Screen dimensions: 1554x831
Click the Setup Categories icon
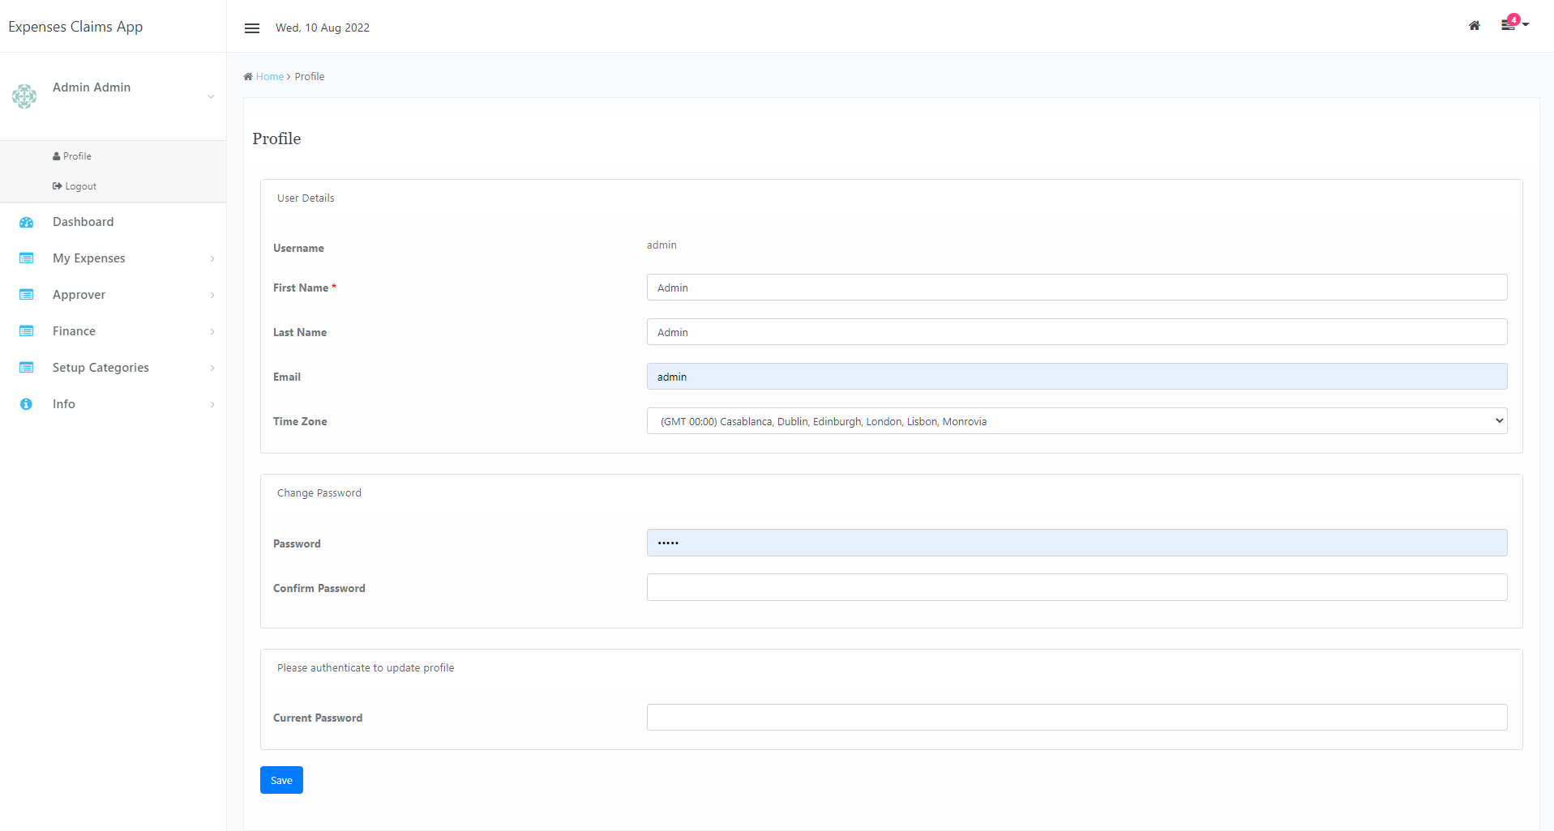(x=26, y=368)
